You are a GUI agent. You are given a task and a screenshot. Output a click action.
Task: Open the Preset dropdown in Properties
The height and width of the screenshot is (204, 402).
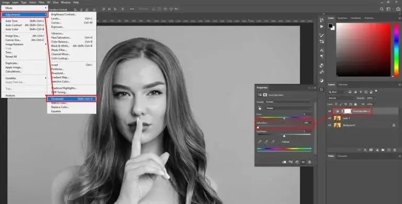coord(288,102)
